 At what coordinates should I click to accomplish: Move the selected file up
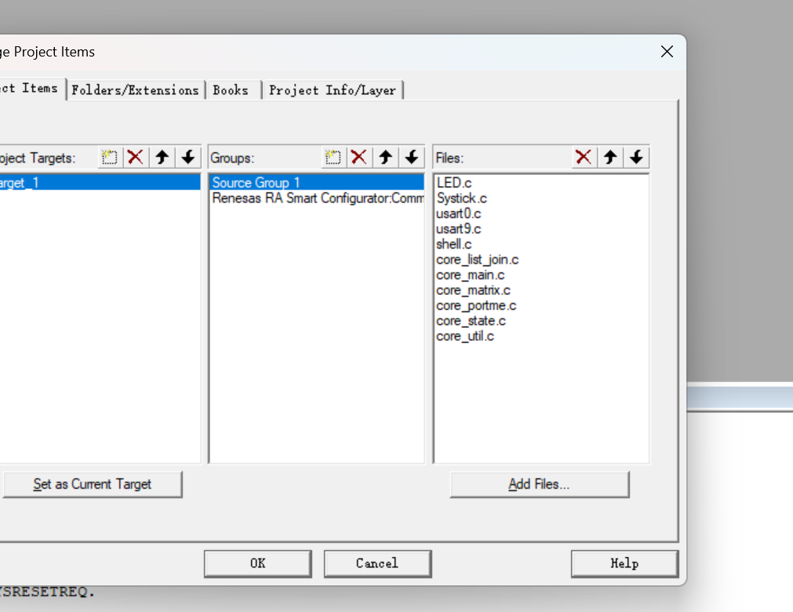tap(610, 157)
